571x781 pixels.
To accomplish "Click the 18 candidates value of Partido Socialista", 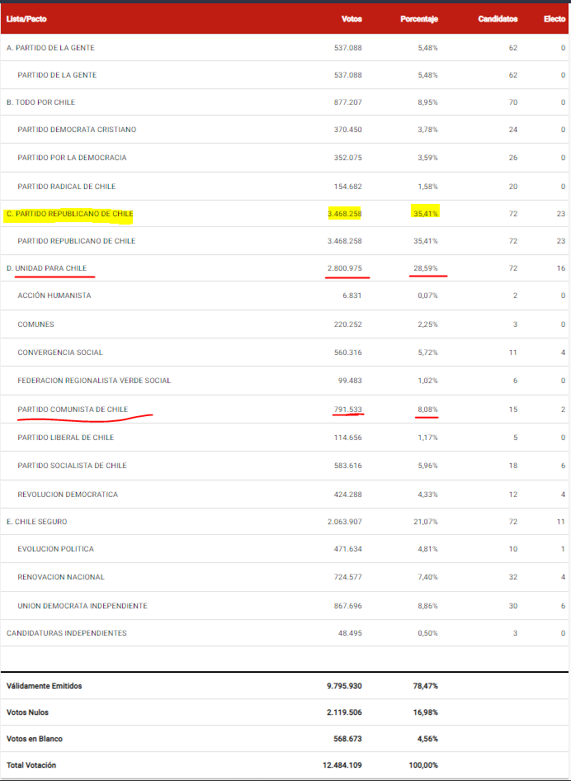I will 513,465.
